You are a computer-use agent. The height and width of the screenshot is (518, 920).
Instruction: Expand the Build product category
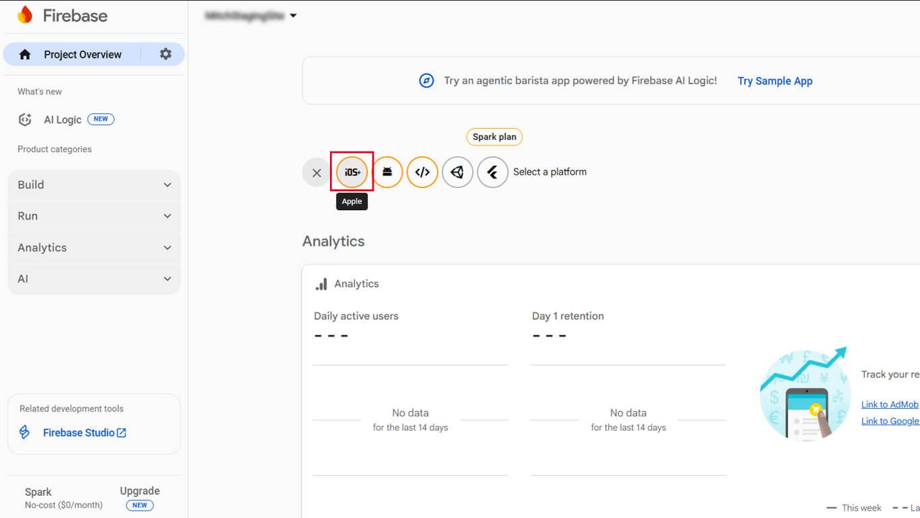point(94,185)
